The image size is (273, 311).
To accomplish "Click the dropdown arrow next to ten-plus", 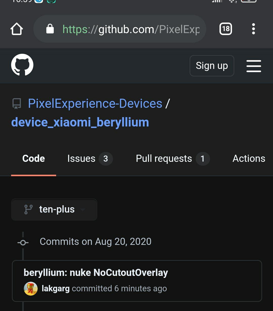I will [82, 210].
